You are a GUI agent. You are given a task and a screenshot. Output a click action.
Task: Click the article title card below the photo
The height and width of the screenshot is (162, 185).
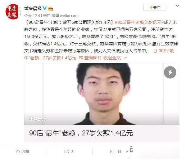102,134
